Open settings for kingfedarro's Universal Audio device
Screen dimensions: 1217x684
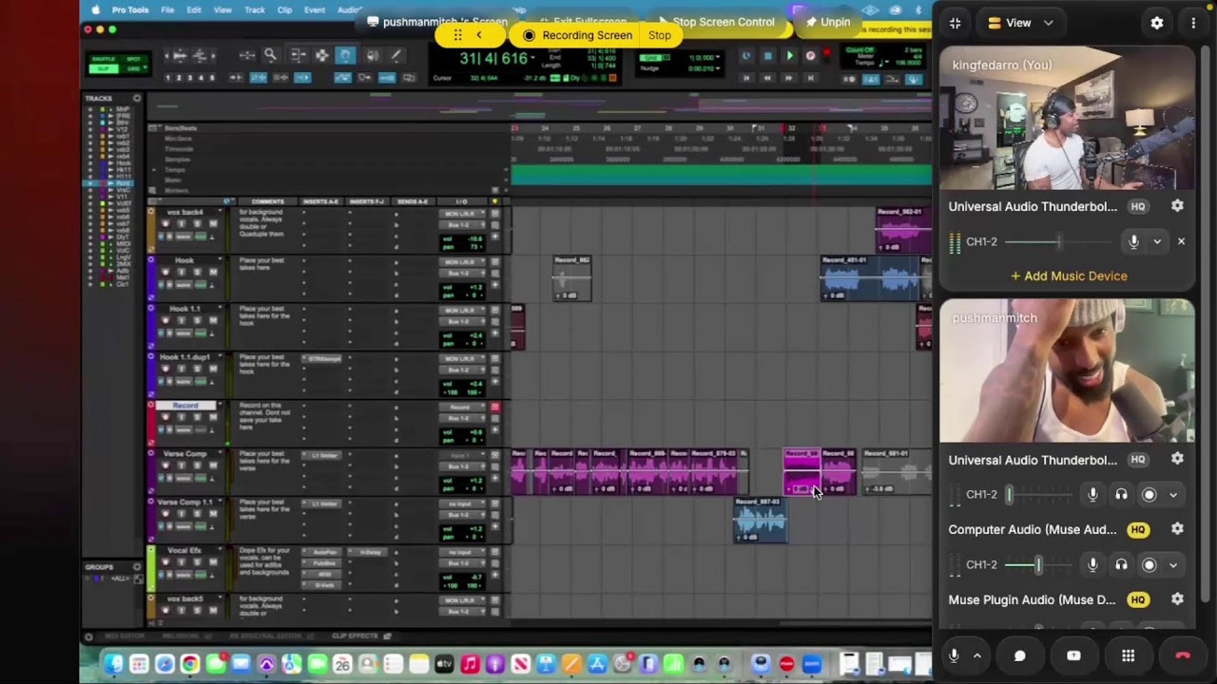click(1177, 206)
